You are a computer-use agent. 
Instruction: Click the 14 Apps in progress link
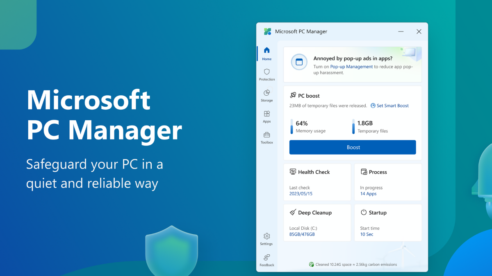coord(368,194)
